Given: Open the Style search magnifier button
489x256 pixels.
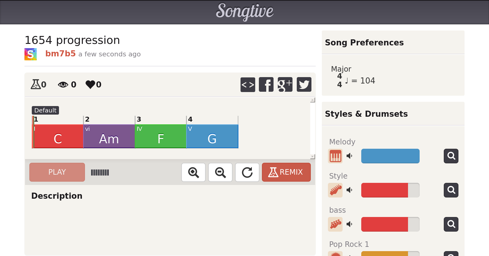Looking at the screenshot, I should click(x=451, y=190).
